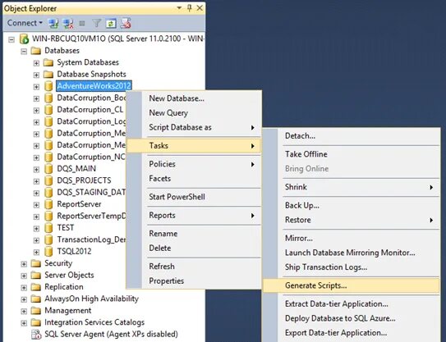This screenshot has width=446, height=342.
Task: Open the Script Database as submenu
Action: coord(194,127)
